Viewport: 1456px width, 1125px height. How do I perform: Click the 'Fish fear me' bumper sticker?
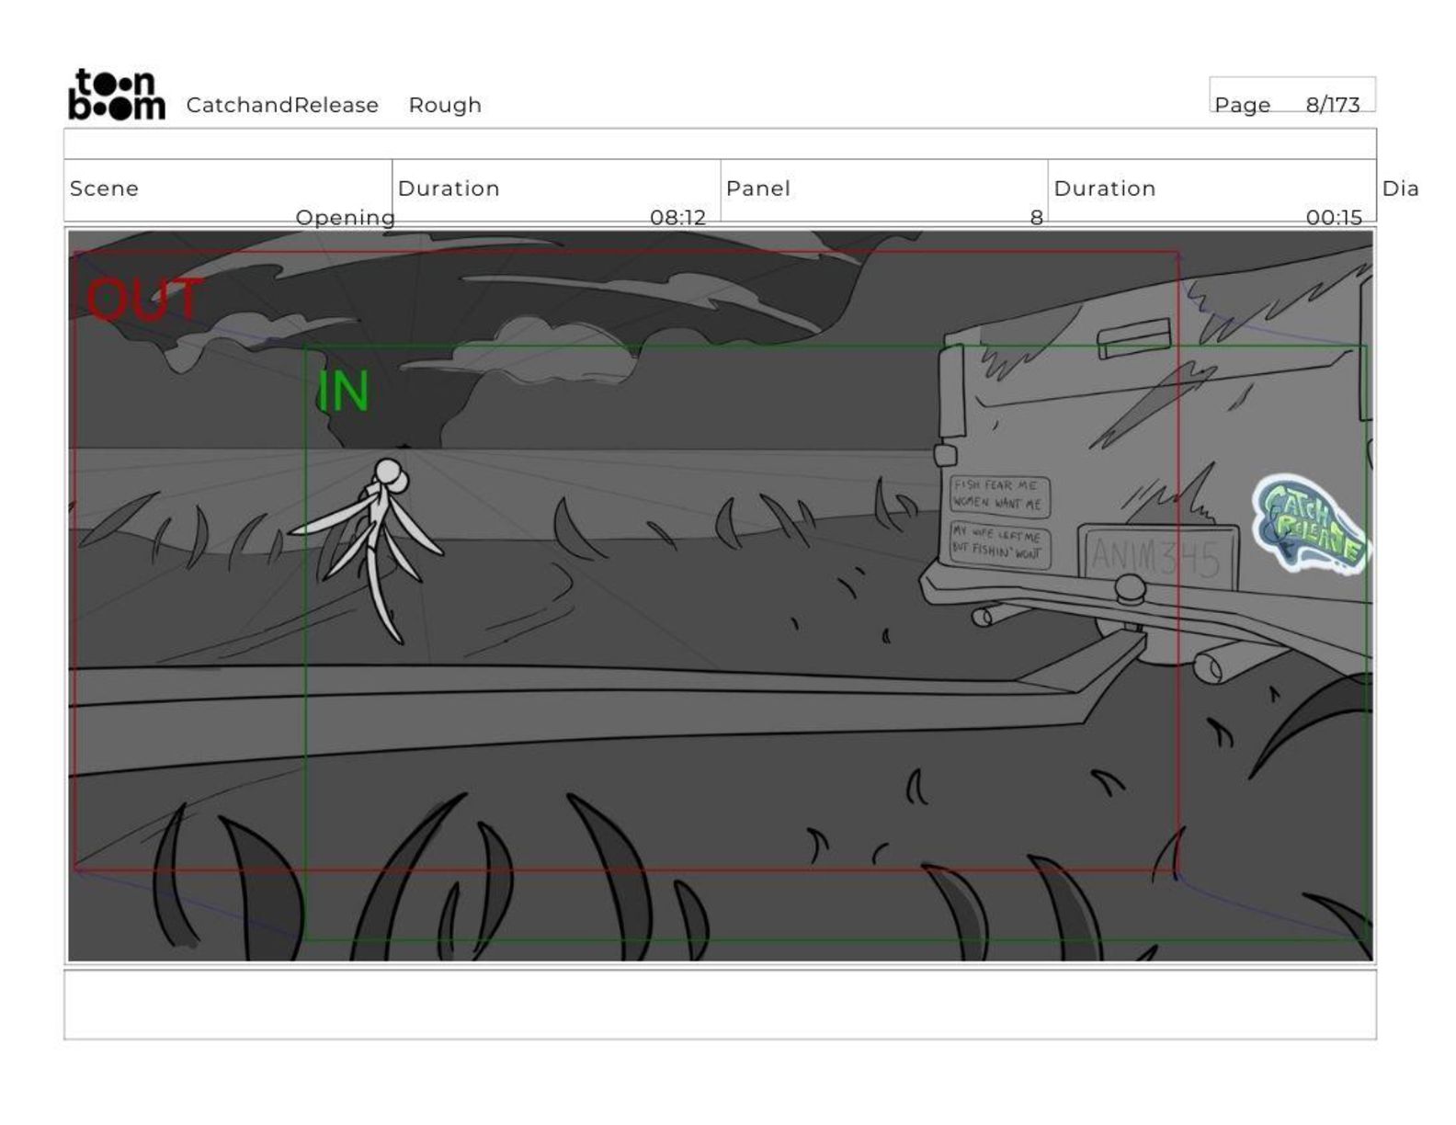998,495
